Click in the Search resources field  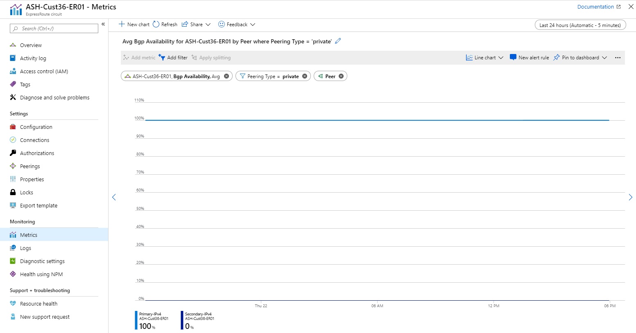[x=53, y=28]
